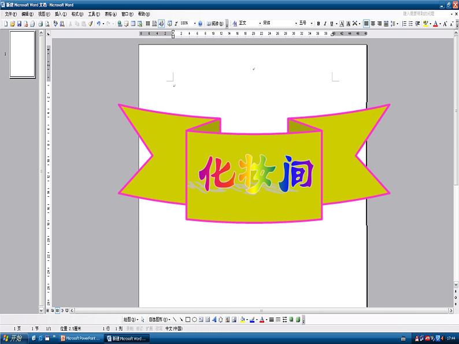
Task: Click the Insert WordArt icon
Action: tap(214, 319)
